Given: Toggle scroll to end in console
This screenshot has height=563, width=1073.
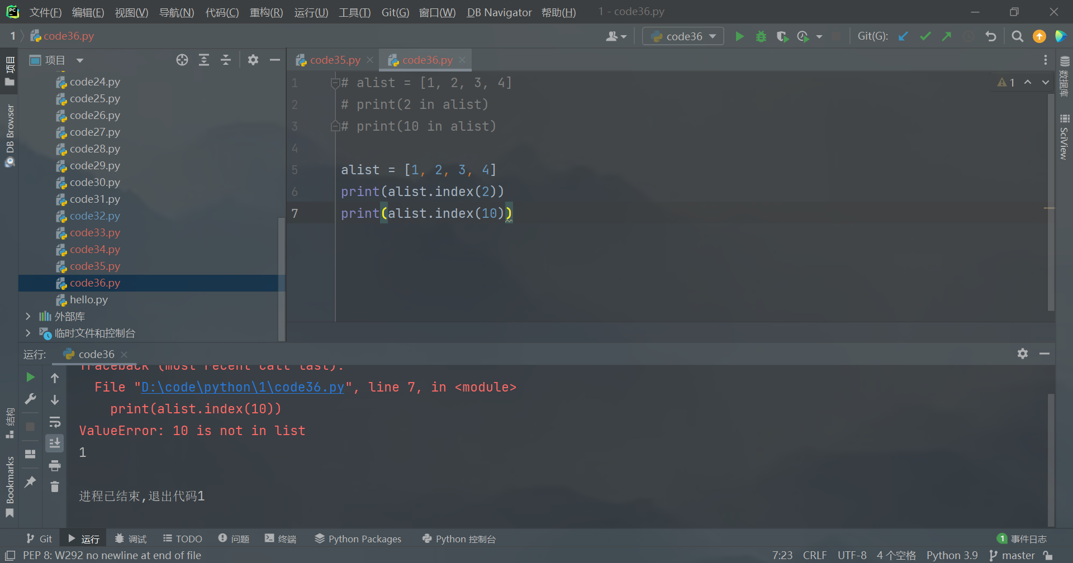Looking at the screenshot, I should point(55,443).
